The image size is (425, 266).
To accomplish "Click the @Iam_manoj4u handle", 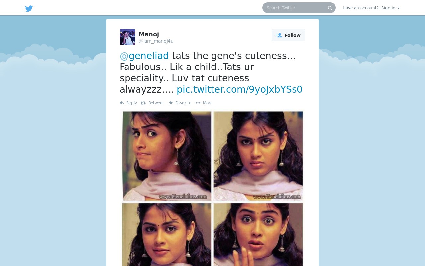I will 156,41.
